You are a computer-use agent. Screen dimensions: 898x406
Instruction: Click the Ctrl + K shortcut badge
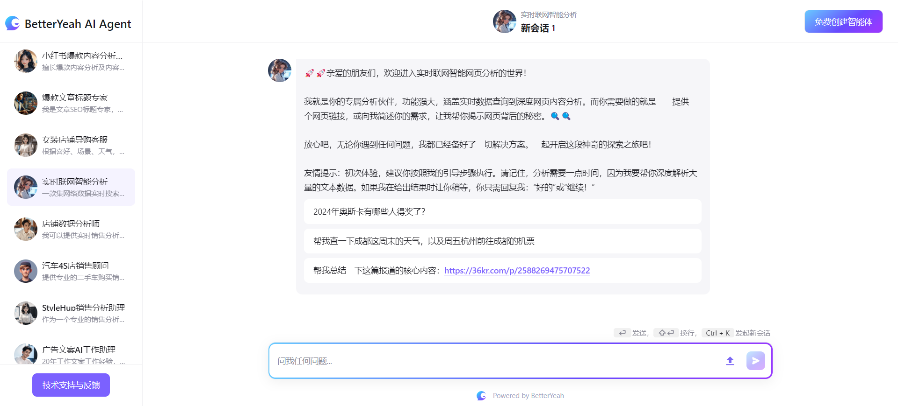point(717,333)
